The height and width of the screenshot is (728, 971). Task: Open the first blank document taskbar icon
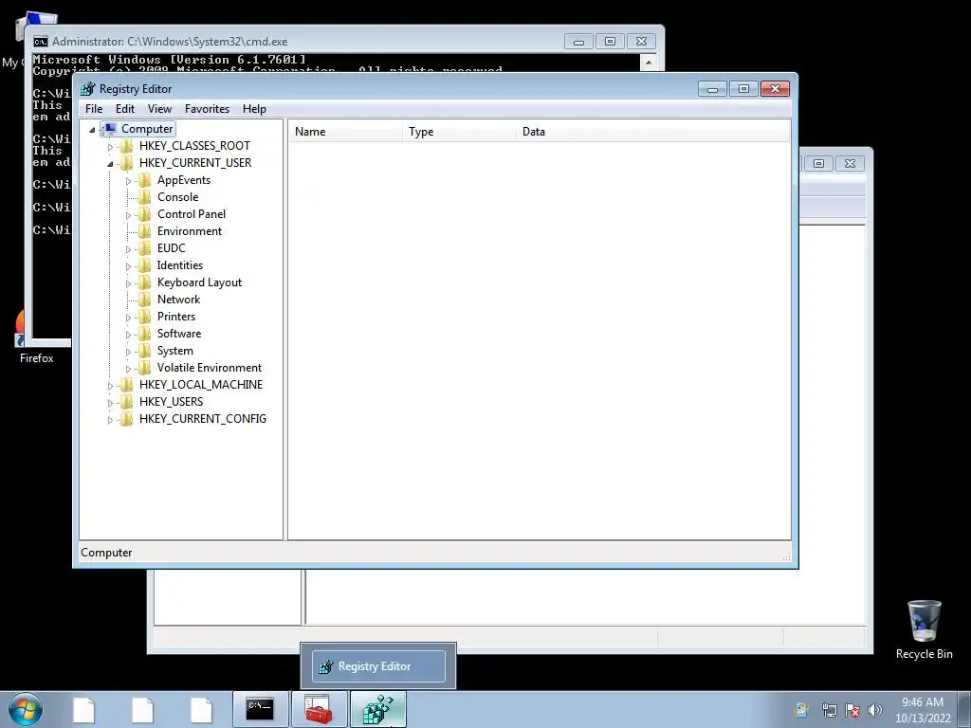[x=84, y=710]
